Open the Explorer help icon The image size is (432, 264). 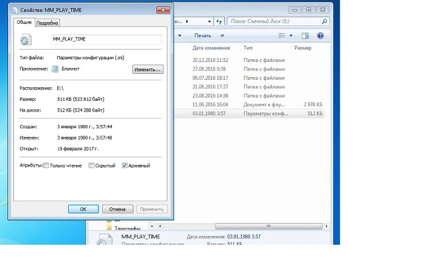pos(320,36)
